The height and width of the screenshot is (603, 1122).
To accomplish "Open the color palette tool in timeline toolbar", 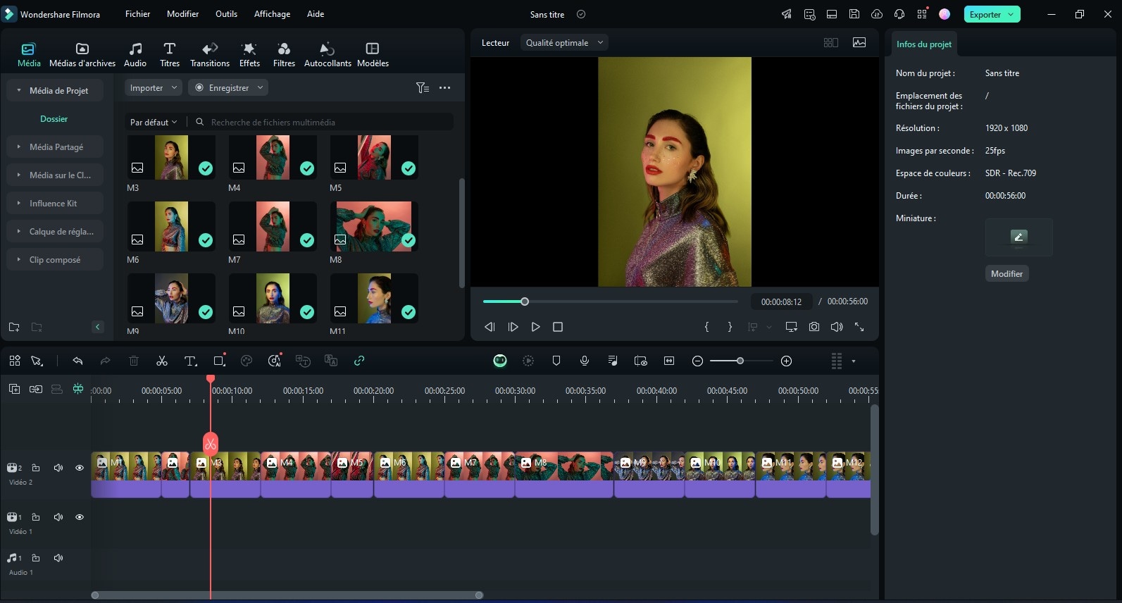I will (247, 361).
